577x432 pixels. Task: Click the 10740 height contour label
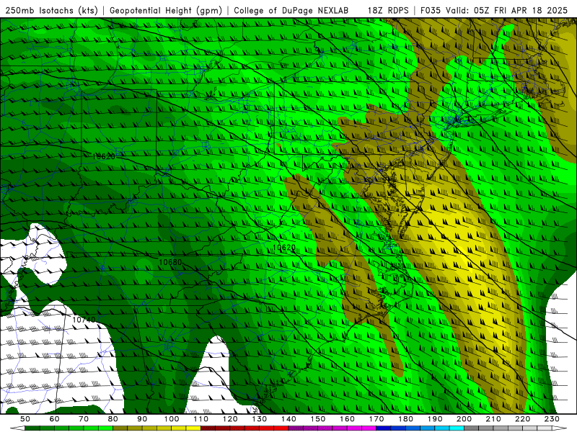point(84,320)
